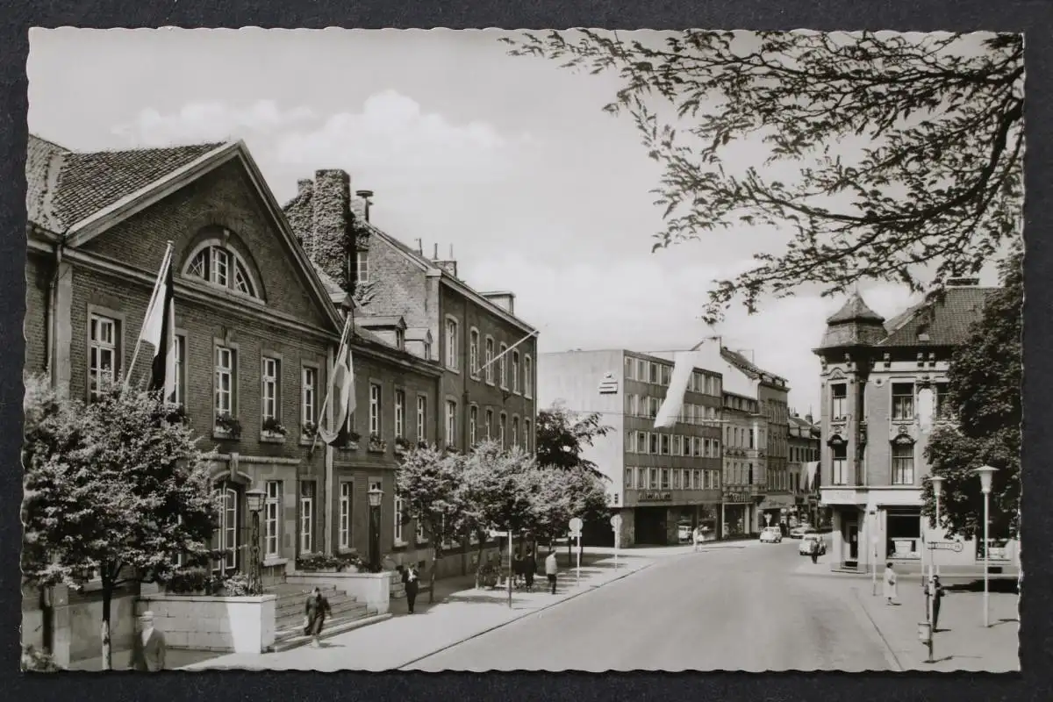
Task: Click the round traffic sign on the sidewalk
Action: [x=576, y=526]
